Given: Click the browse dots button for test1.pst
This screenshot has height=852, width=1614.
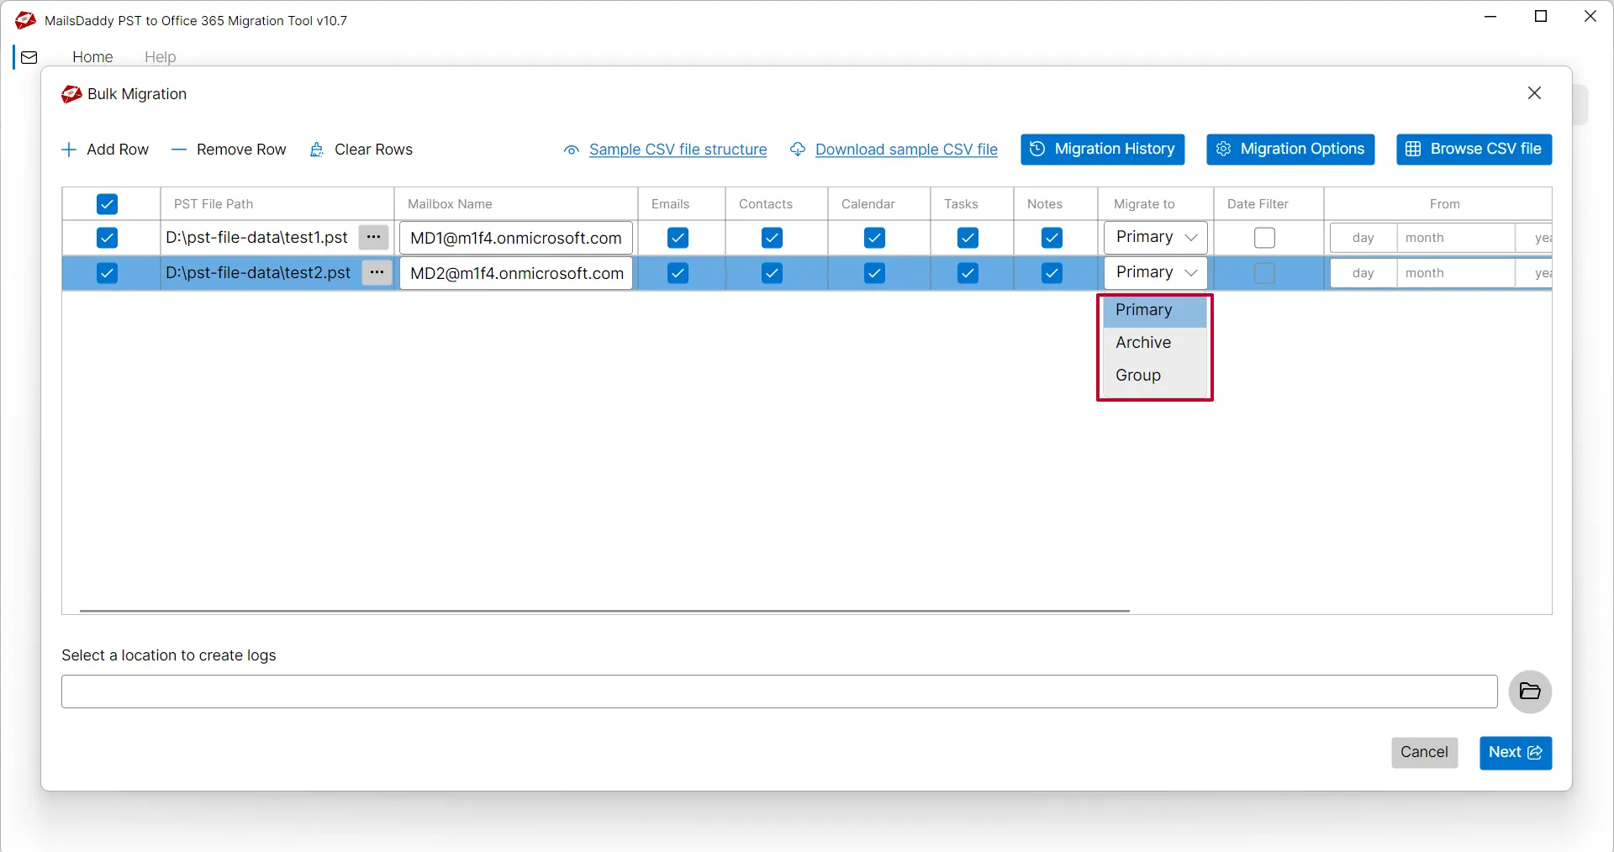Looking at the screenshot, I should pyautogui.click(x=374, y=238).
